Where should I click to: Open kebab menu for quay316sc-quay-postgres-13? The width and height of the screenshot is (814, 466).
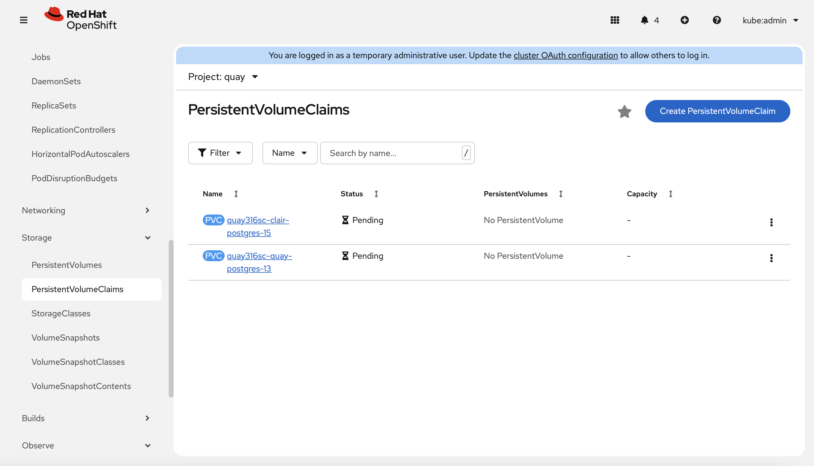coord(771,258)
